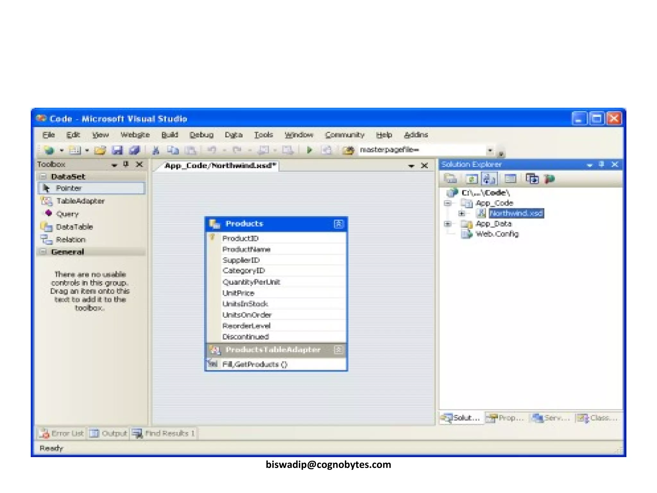The image size is (657, 493).
Task: Collapse the App_Code folder node
Action: coord(448,203)
